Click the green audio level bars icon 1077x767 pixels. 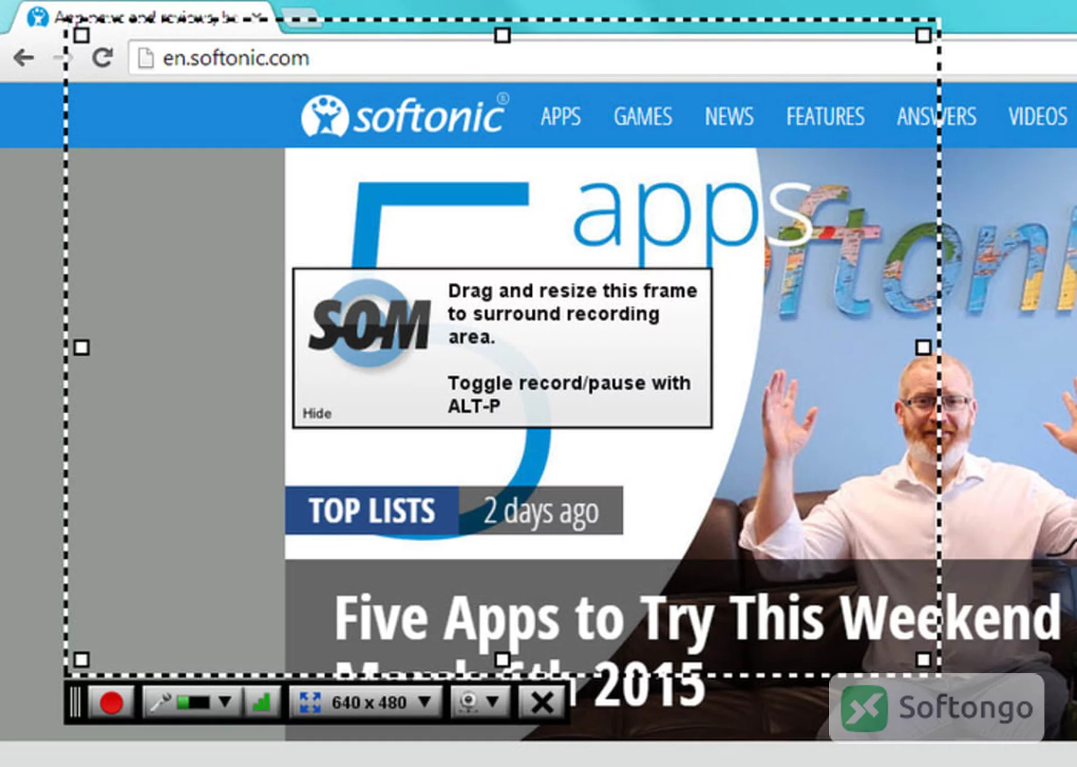tap(261, 702)
